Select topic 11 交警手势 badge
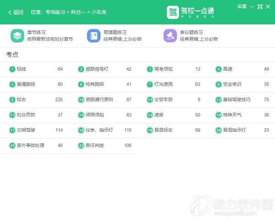Image resolution: width=275 pixels, height=220 pixels. tap(150, 99)
